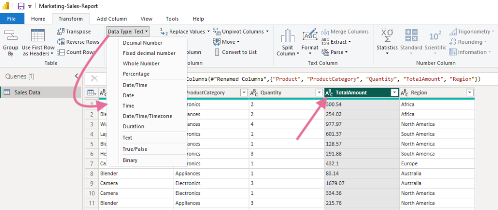Open the table menu icon in grid corner
The image size is (498, 210).
(91, 93)
